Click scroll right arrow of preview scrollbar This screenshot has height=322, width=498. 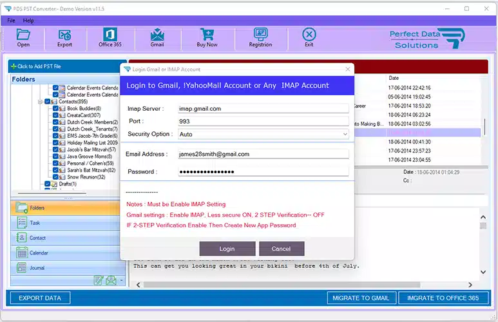pos(470,285)
